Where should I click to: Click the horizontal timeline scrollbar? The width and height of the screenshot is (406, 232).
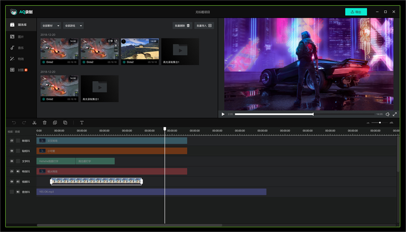(x=130, y=225)
